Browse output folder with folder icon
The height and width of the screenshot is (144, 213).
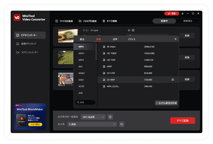click(122, 124)
